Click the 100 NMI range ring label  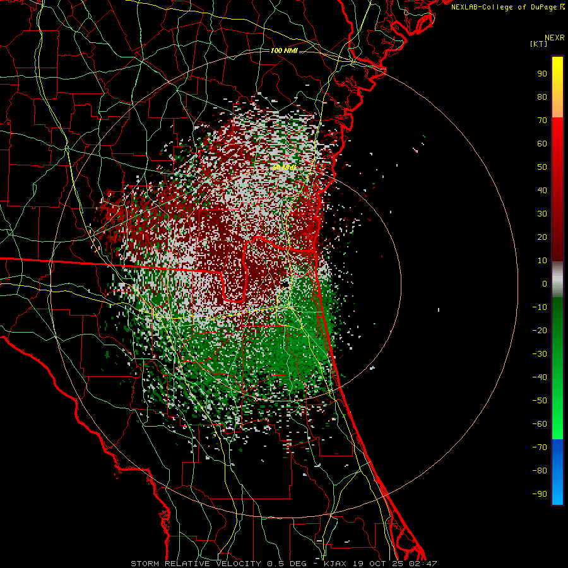pos(284,50)
